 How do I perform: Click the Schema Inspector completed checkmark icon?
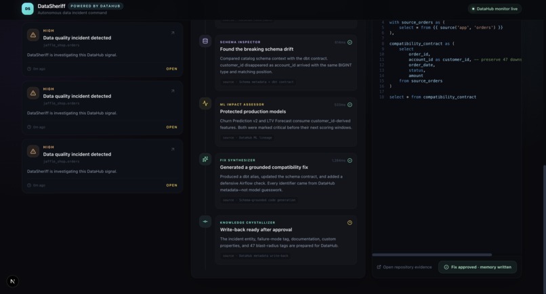(350, 43)
